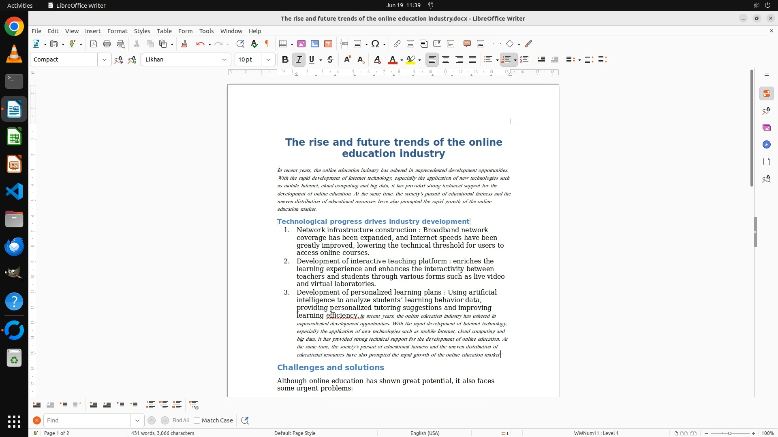Open the font size dropdown arrow
The image size is (778, 437).
[x=268, y=59]
